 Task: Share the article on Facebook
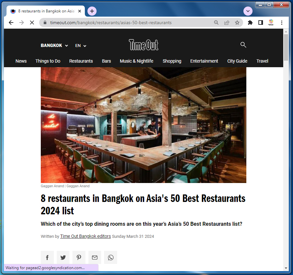tap(47, 257)
